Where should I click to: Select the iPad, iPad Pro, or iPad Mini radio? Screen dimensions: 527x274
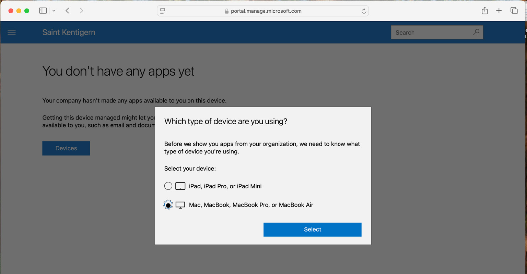tap(168, 186)
